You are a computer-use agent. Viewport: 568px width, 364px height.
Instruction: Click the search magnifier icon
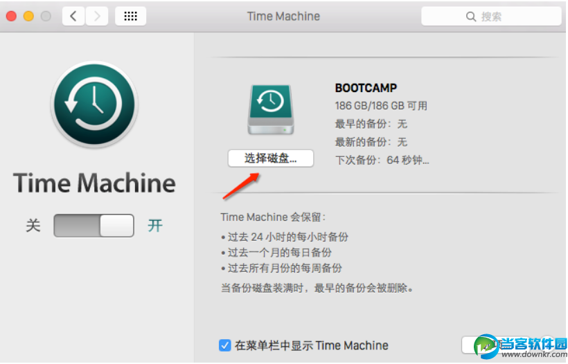click(x=470, y=17)
